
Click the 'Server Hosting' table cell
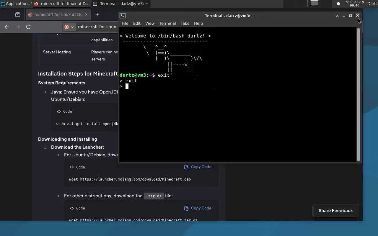[x=57, y=52]
